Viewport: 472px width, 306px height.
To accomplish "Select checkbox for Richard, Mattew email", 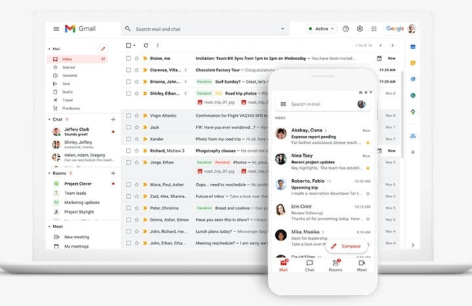I will pyautogui.click(x=128, y=151).
